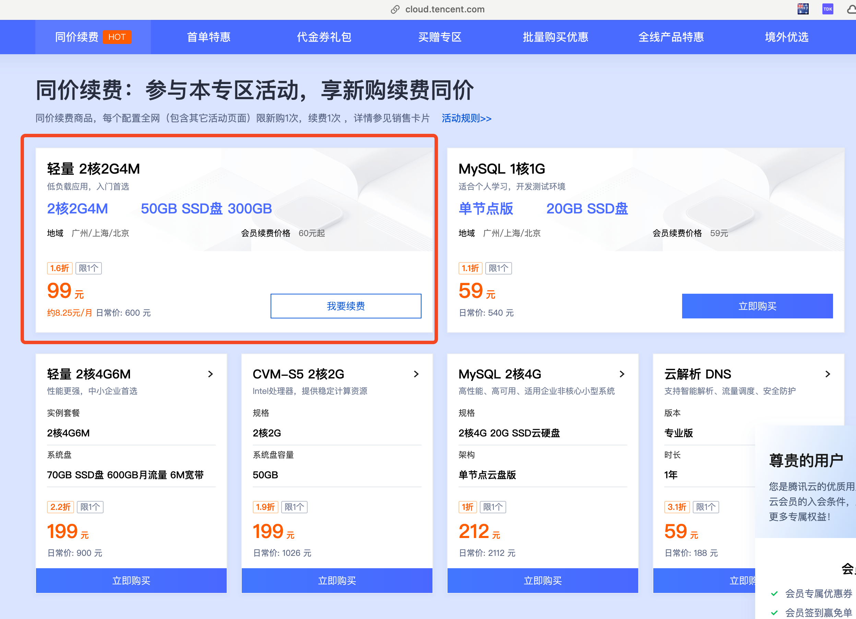This screenshot has width=856, height=619.
Task: Click the 日常价: 2112 元 text
Action: (487, 553)
